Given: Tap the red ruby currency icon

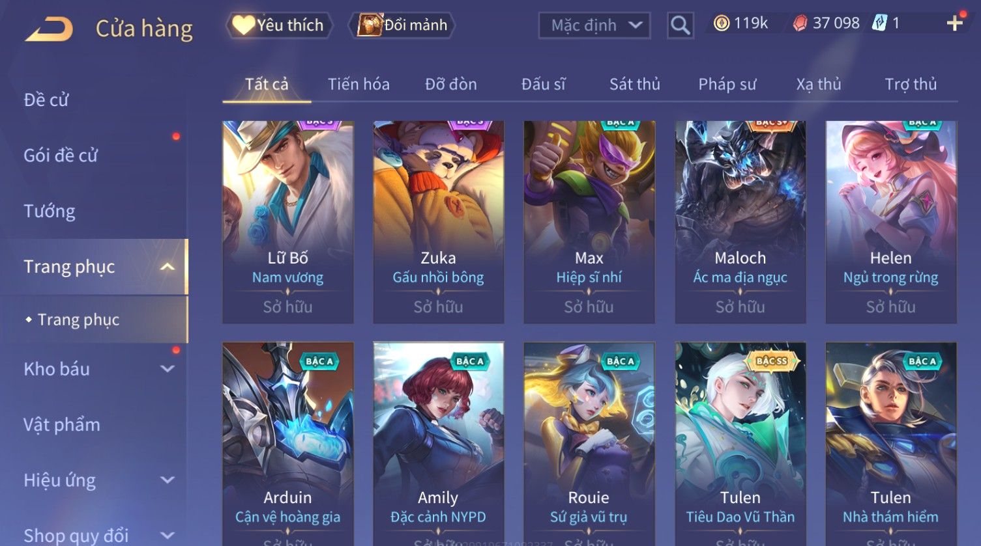Looking at the screenshot, I should coord(800,24).
